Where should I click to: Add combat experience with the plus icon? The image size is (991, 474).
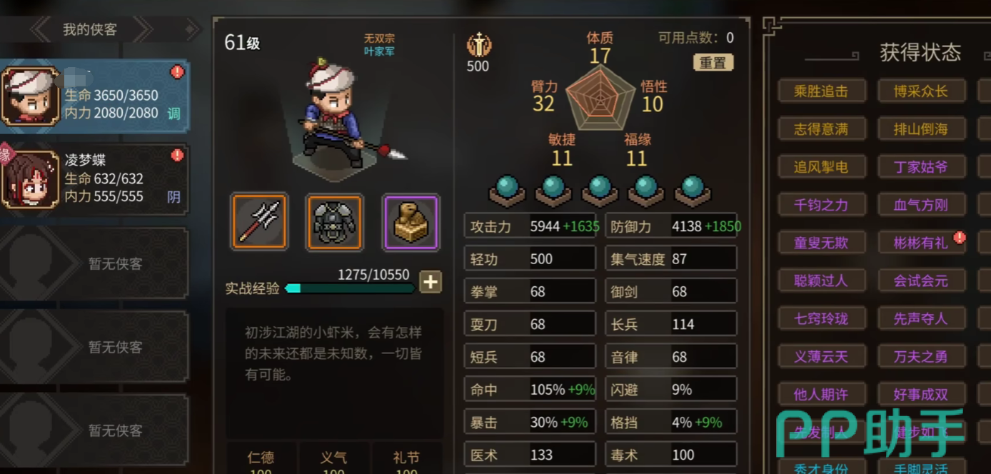coord(430,282)
